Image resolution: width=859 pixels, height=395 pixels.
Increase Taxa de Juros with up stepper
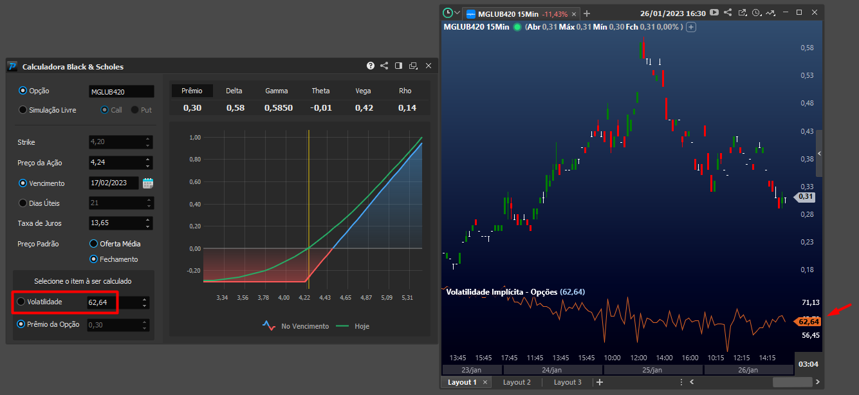(x=147, y=220)
